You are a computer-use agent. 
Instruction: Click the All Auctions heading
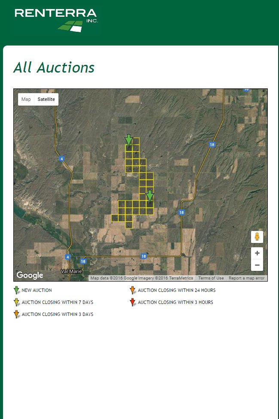point(54,67)
